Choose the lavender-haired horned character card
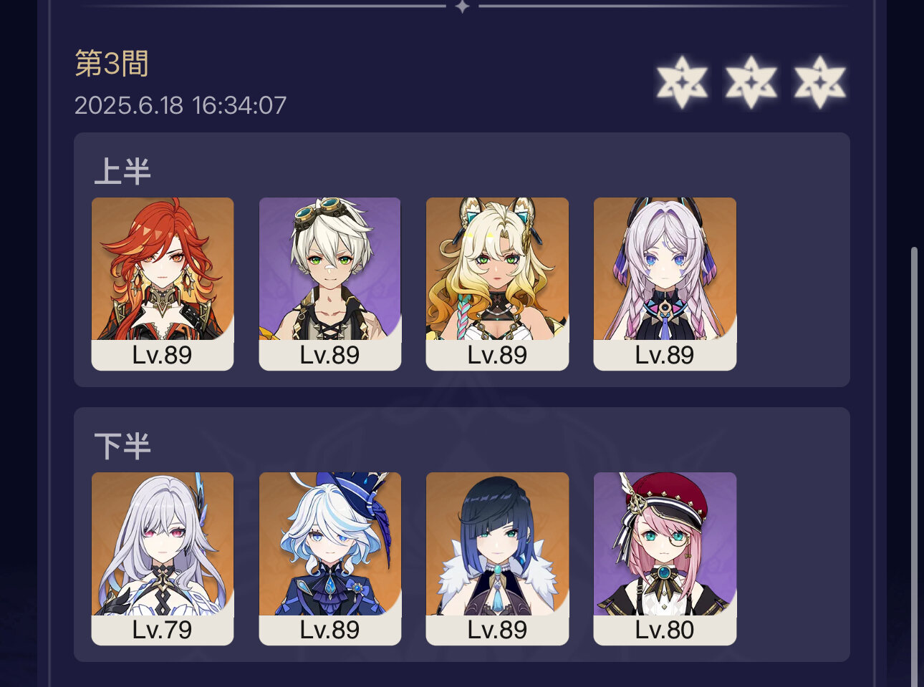 coord(665,283)
